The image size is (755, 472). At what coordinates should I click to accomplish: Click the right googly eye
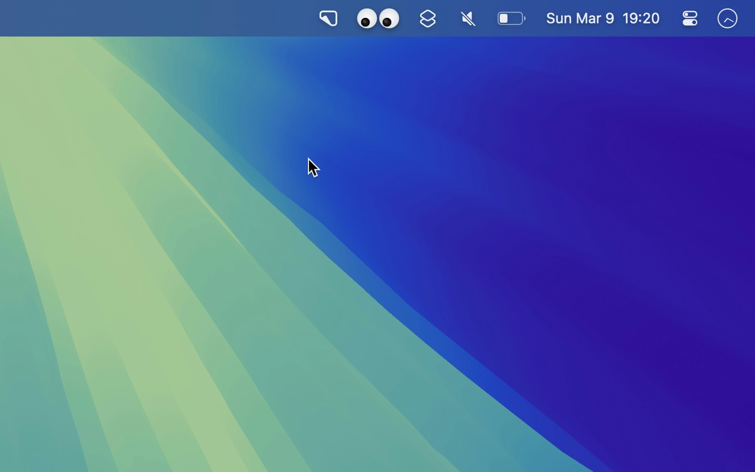coord(389,18)
